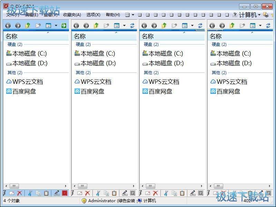Toggle the lightning filter icon in second pane

pos(73,193)
